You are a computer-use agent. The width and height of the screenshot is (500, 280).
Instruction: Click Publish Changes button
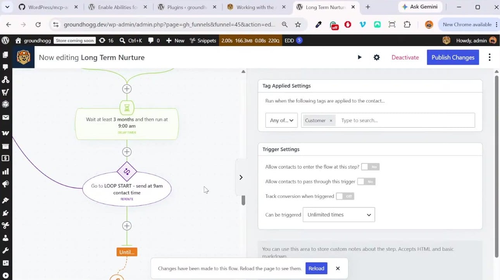[x=453, y=57]
